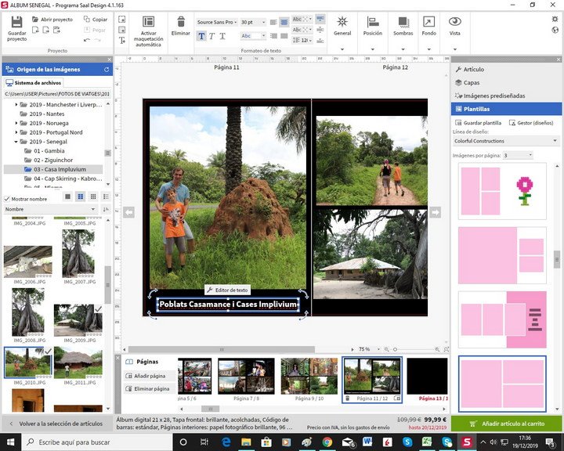This screenshot has width=564, height=451.
Task: Open the Source Sans Pro font dropdown
Action: click(x=217, y=23)
